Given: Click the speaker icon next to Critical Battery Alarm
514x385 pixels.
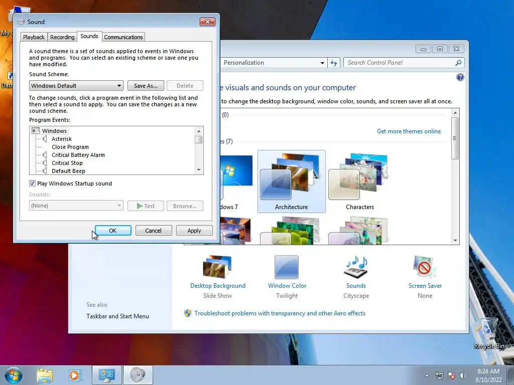Looking at the screenshot, I should coord(45,155).
